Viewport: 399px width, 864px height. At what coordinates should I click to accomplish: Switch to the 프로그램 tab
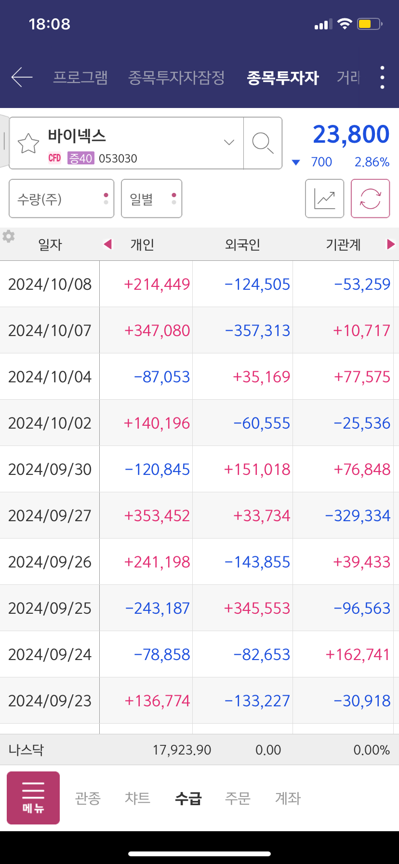pyautogui.click(x=80, y=77)
